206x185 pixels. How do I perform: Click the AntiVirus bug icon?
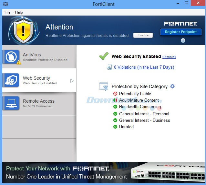click(x=11, y=57)
